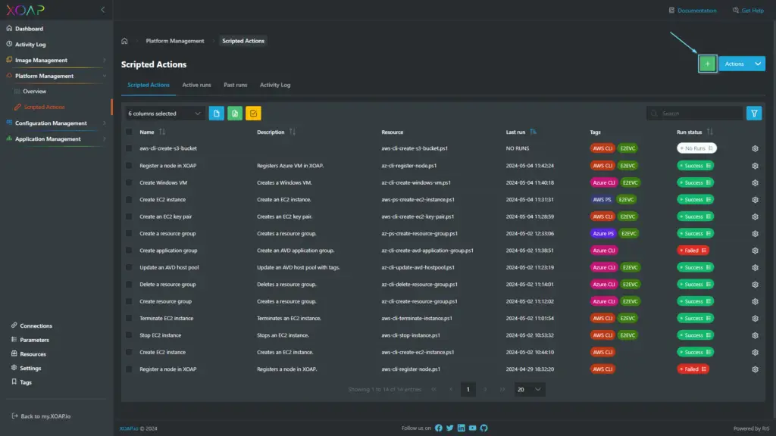Click Back to my.XOAP.io link
The height and width of the screenshot is (436, 776).
pos(41,416)
